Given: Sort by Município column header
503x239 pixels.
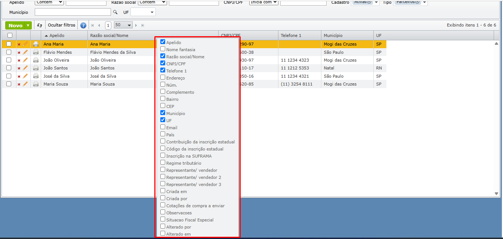Looking at the screenshot, I should click(347, 35).
